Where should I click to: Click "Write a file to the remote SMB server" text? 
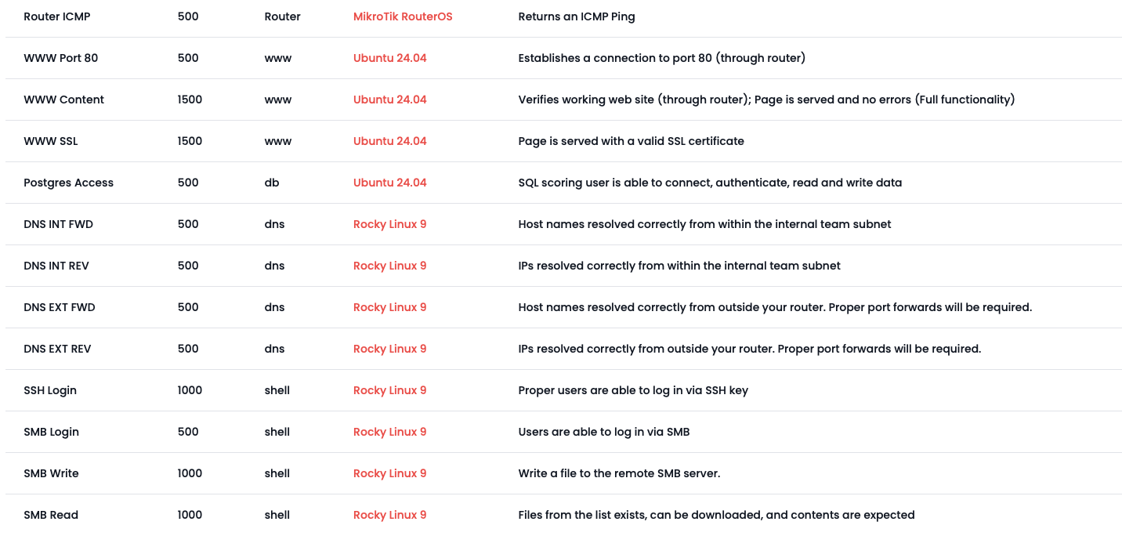tap(619, 473)
